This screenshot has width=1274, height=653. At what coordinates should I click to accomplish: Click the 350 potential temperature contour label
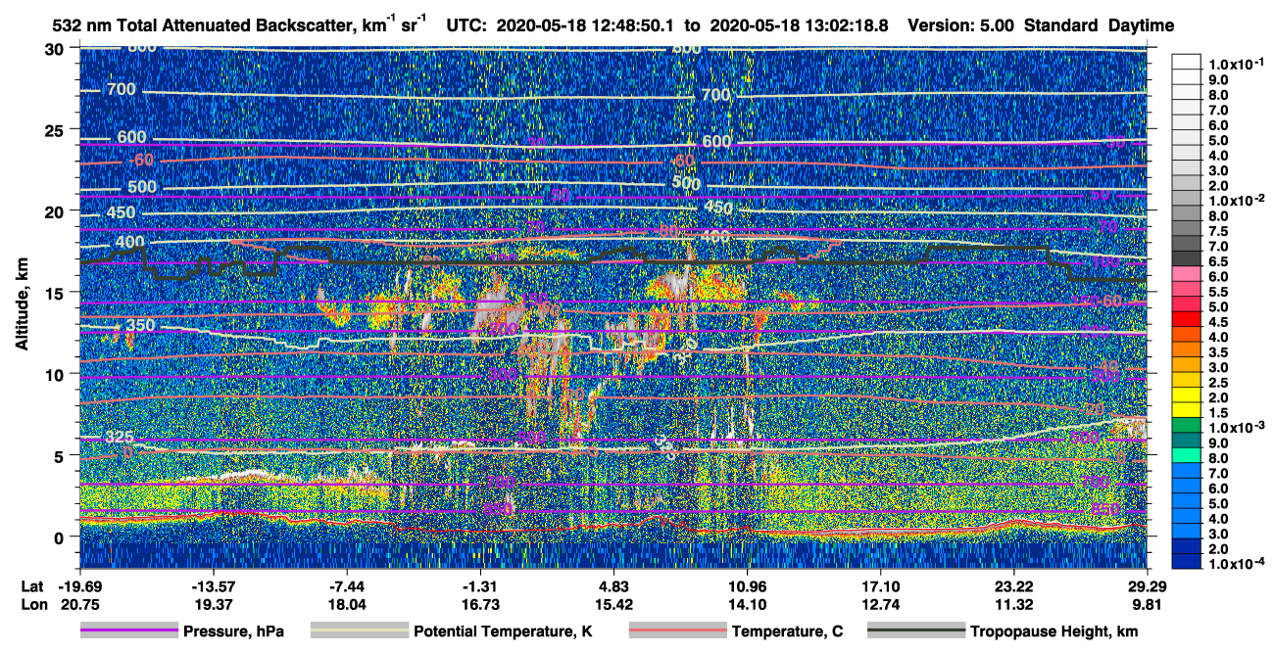pos(139,326)
